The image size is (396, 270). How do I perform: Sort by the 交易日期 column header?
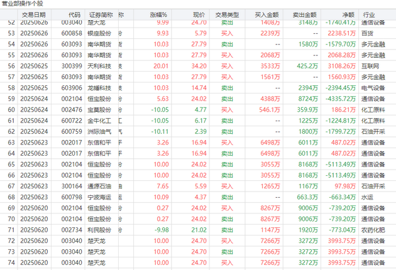(x=33, y=15)
